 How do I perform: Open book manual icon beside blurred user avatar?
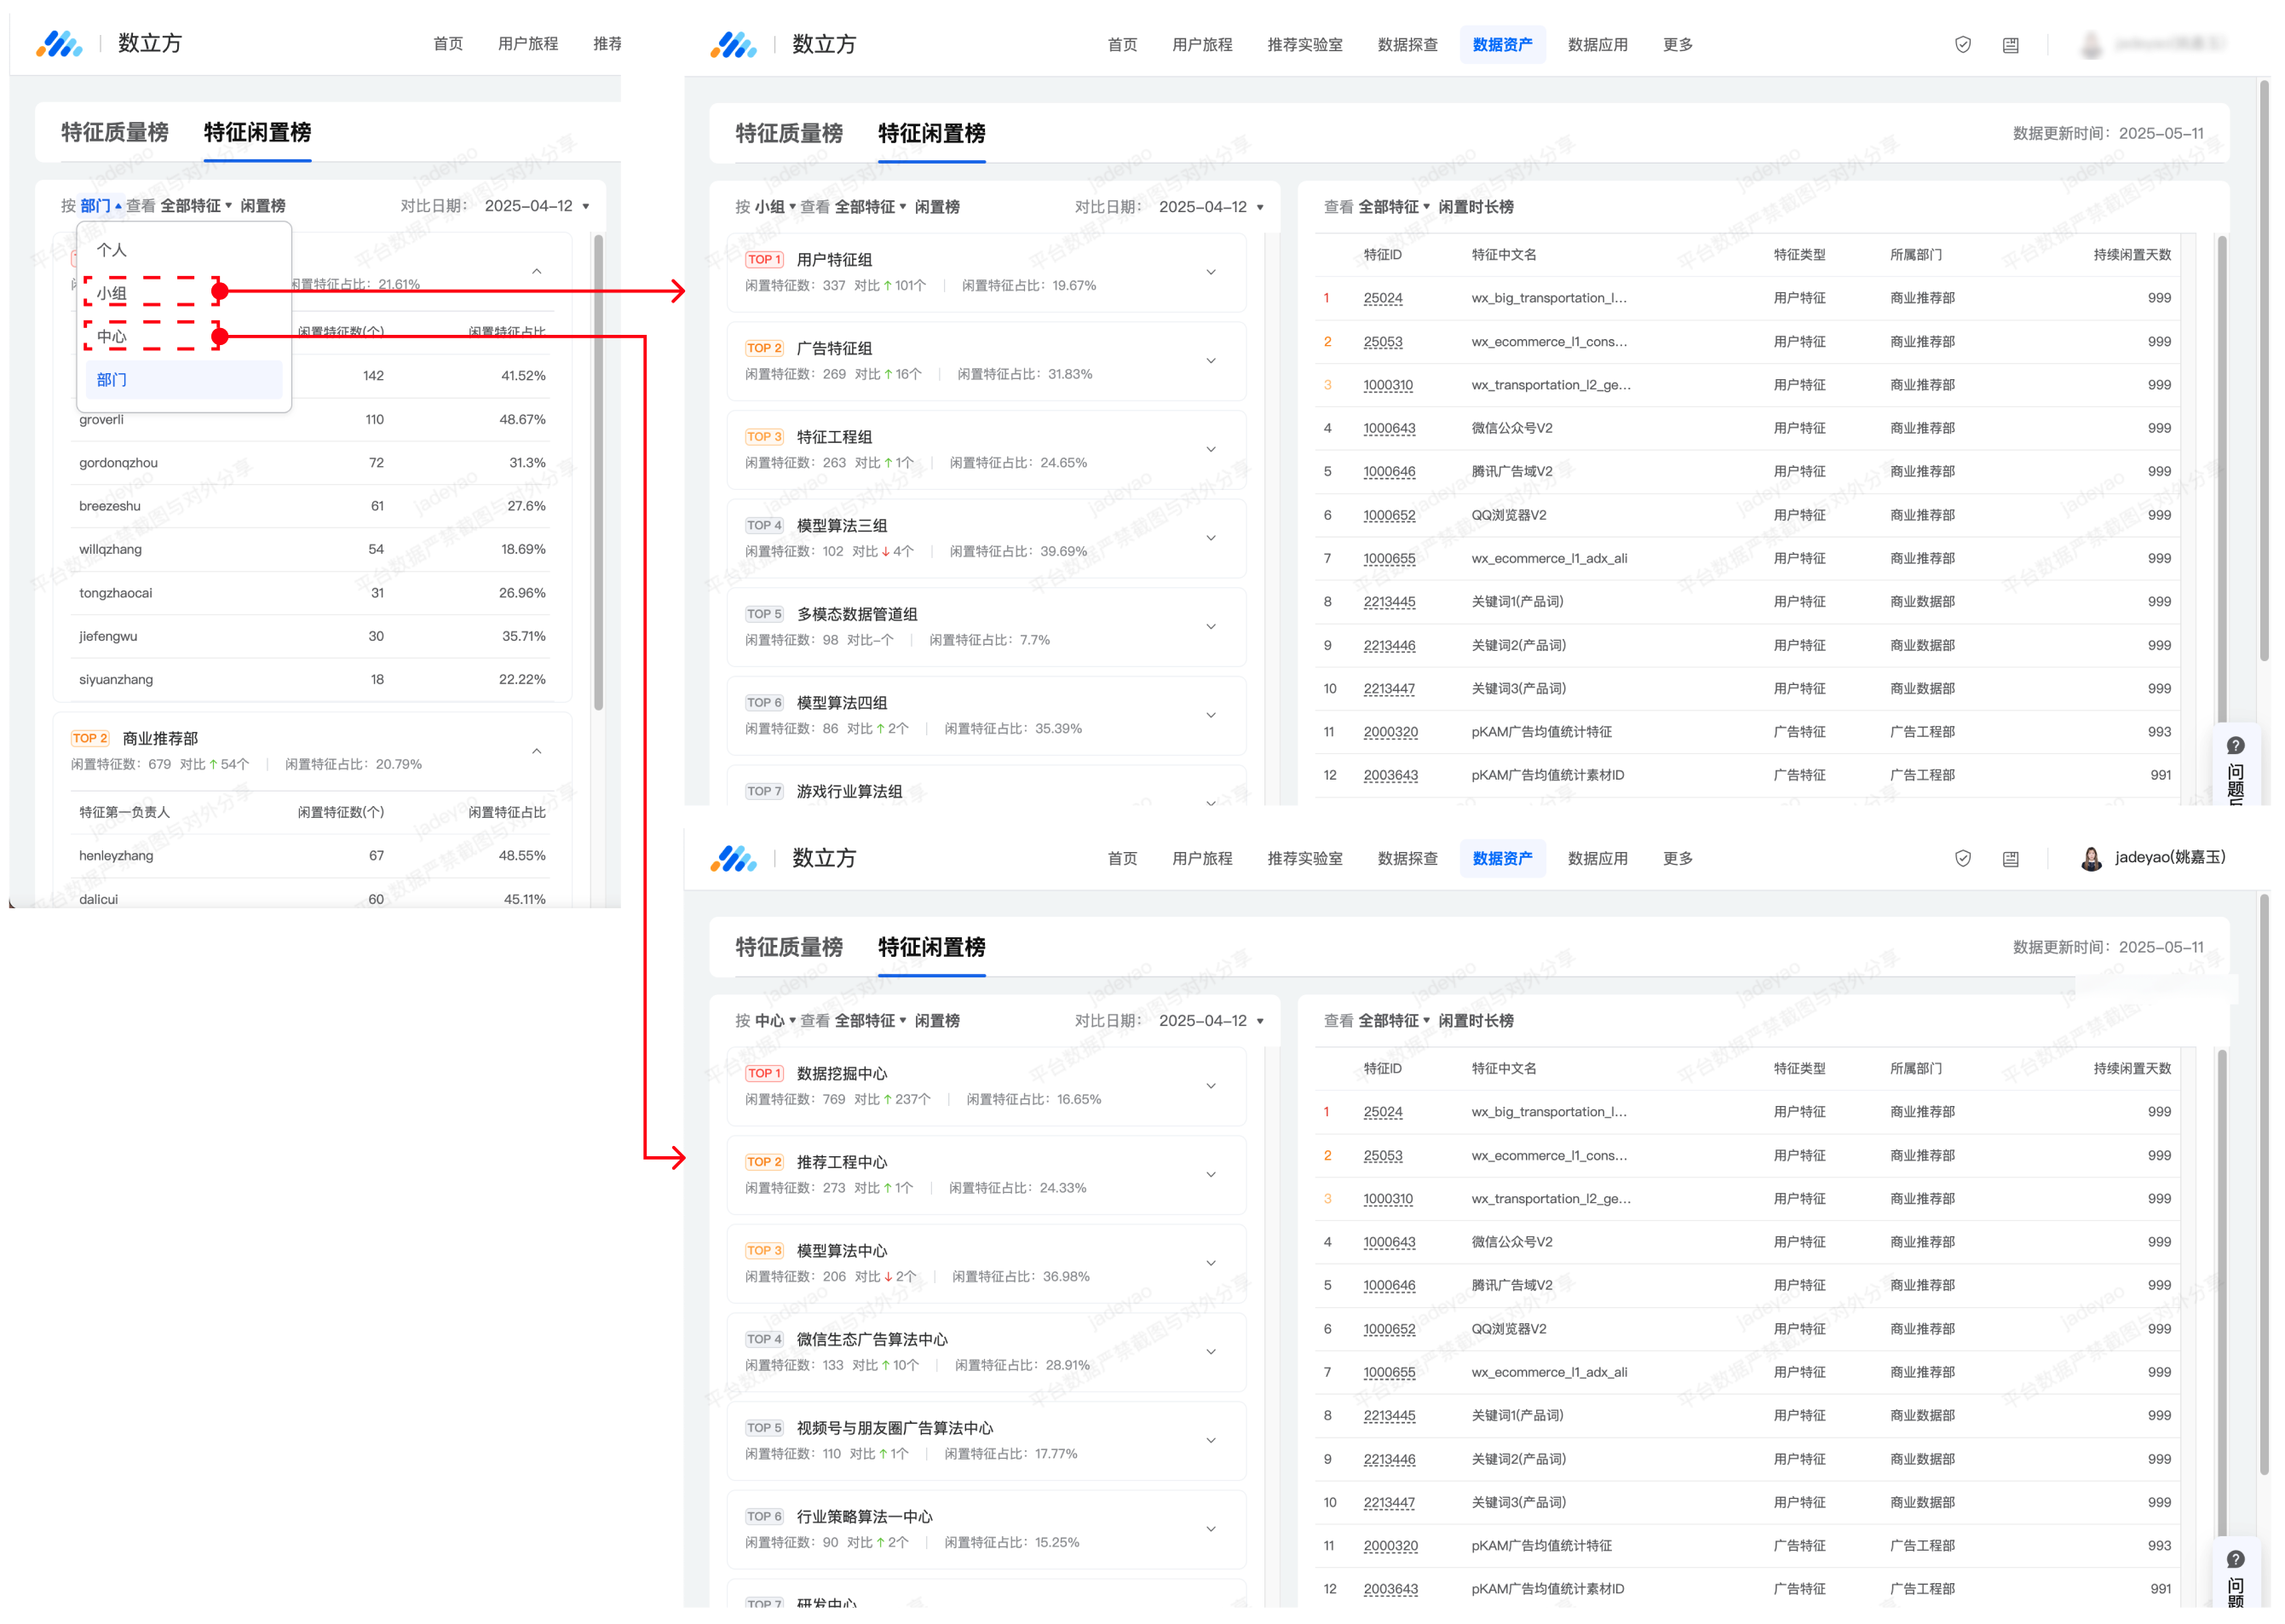[2010, 45]
